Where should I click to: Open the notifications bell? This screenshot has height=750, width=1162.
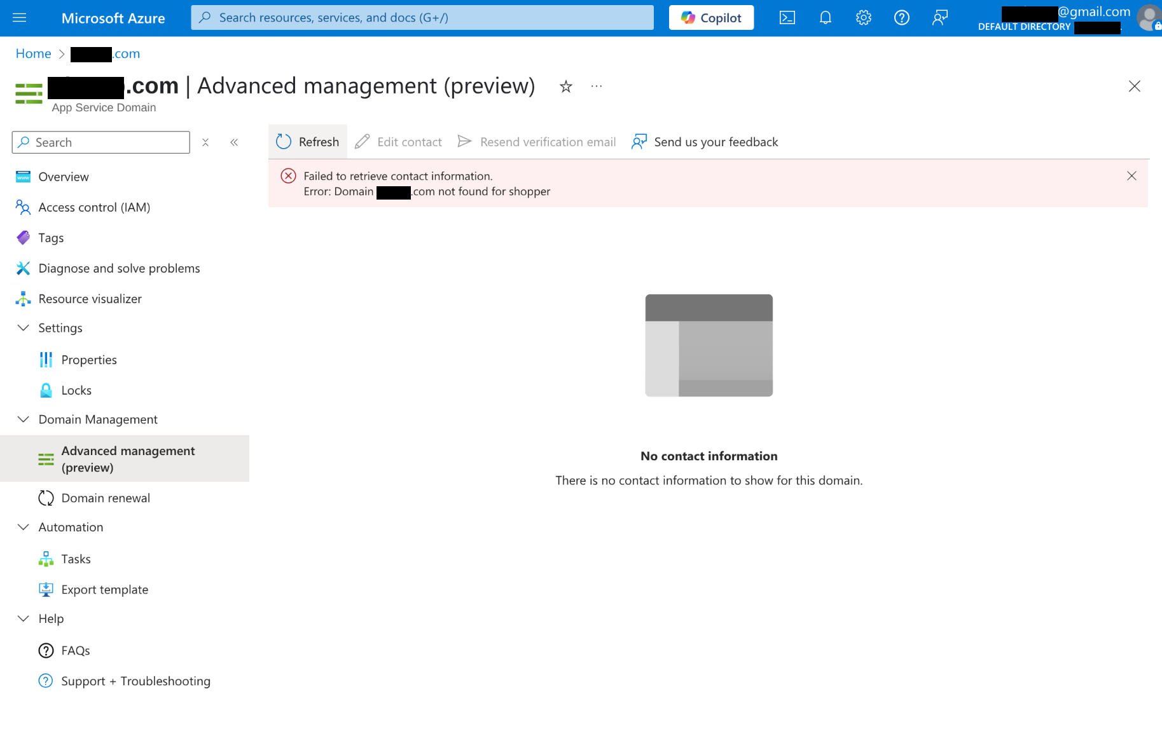tap(826, 18)
